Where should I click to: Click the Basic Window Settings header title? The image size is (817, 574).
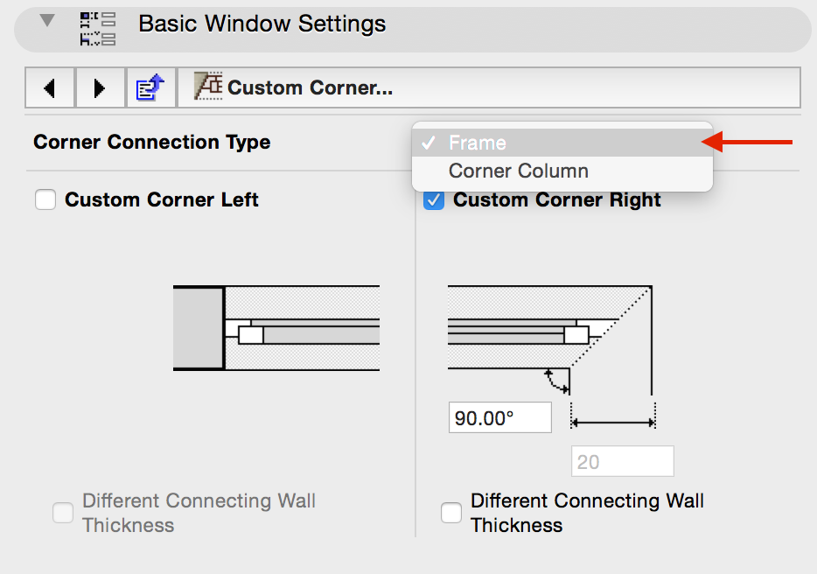pos(262,24)
